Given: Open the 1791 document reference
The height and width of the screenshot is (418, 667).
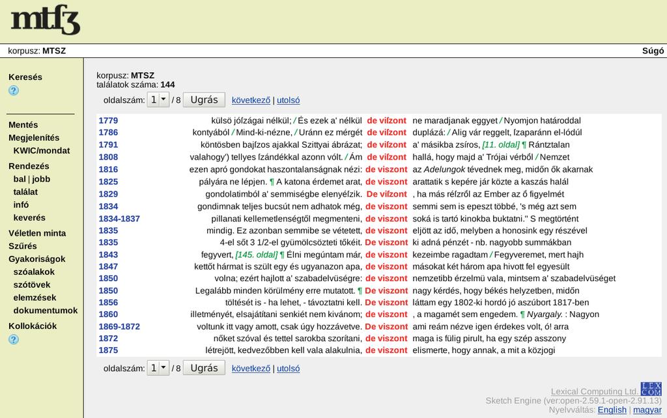Looking at the screenshot, I should click(109, 145).
